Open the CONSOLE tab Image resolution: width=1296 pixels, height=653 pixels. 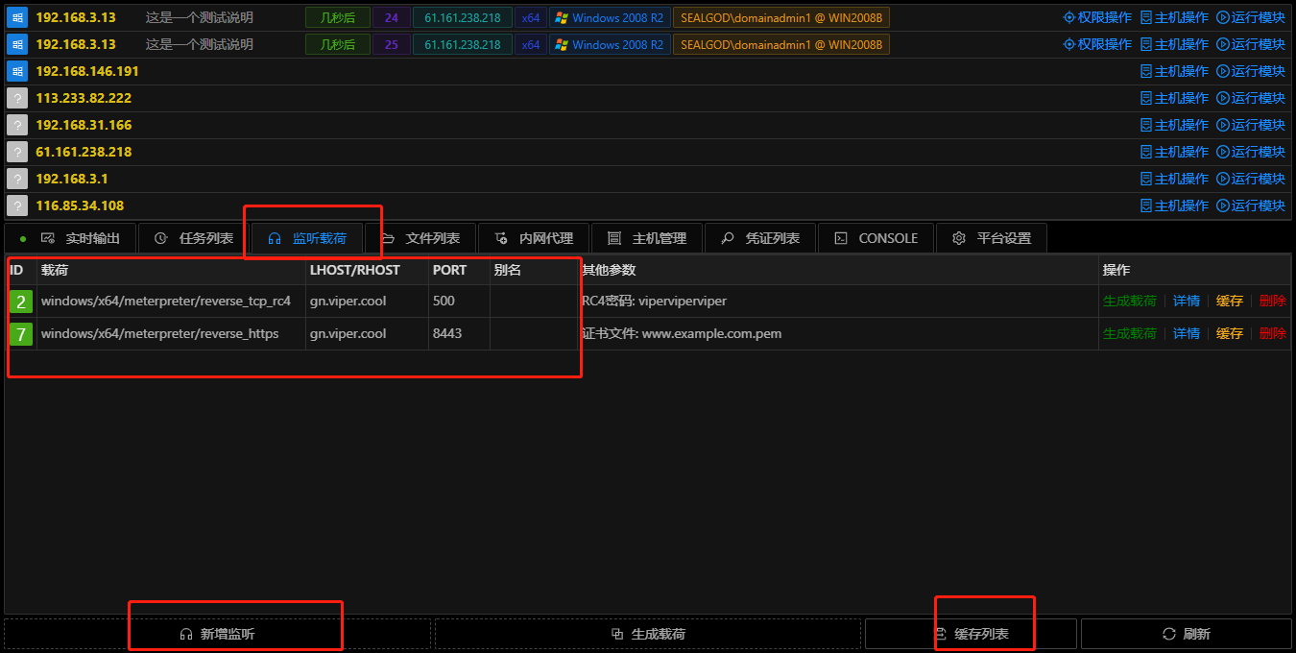876,238
